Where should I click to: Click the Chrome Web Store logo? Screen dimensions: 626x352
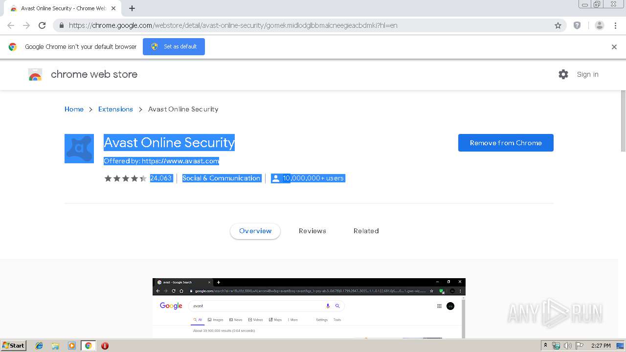pyautogui.click(x=35, y=74)
